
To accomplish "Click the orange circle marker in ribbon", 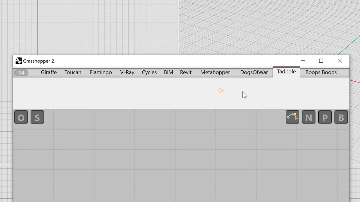I will (x=220, y=91).
